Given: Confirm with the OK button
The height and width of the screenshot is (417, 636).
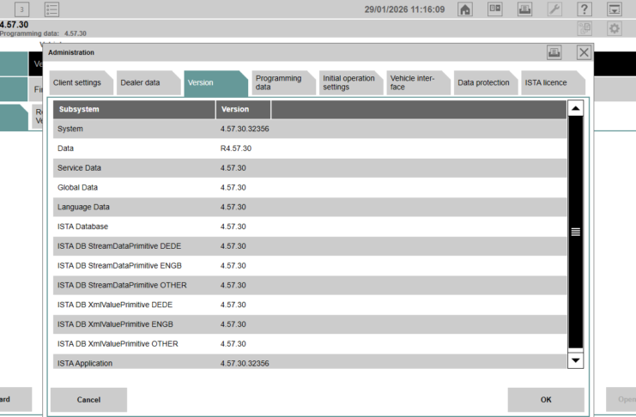Looking at the screenshot, I should coord(546,400).
